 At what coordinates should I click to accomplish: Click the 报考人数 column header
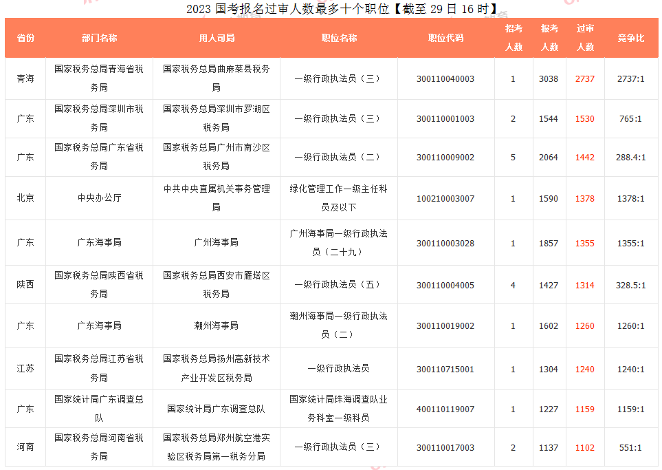pyautogui.click(x=549, y=38)
